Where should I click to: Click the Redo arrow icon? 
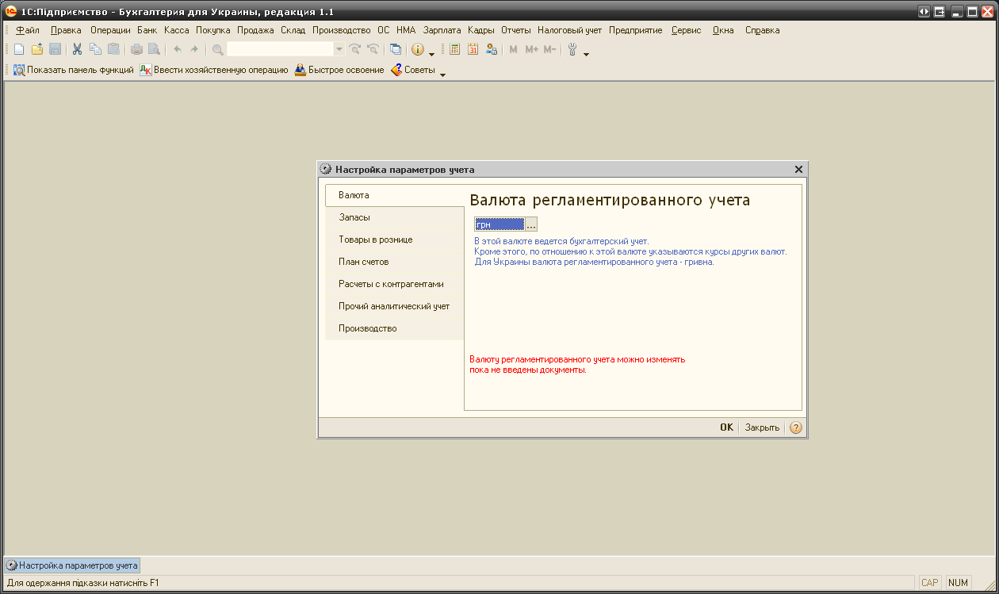point(194,49)
